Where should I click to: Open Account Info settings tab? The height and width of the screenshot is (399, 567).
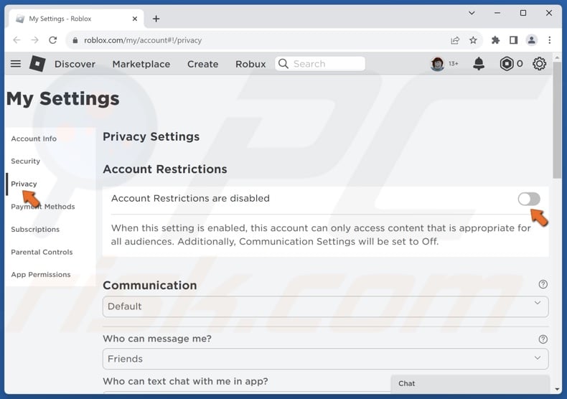(34, 139)
